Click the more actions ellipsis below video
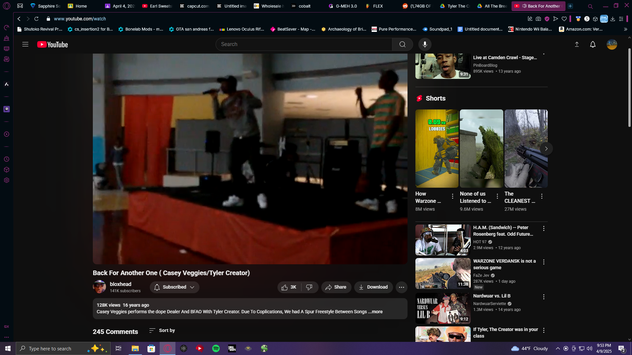Screen dimensions: 632x355 click(401, 287)
